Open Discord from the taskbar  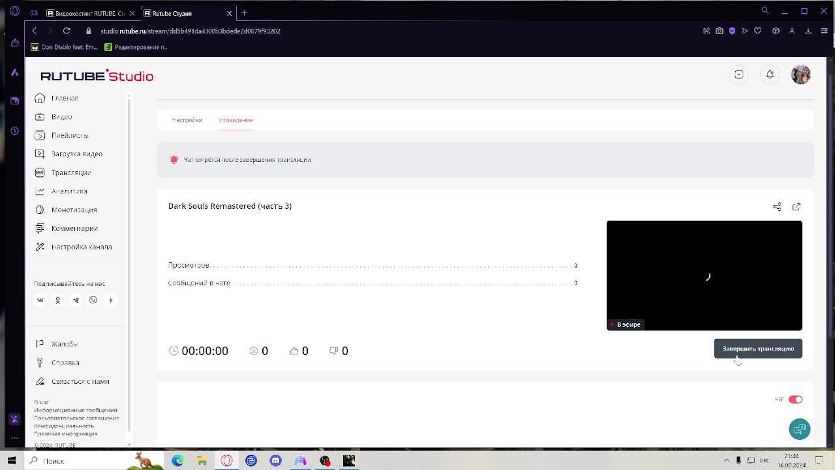[275, 461]
